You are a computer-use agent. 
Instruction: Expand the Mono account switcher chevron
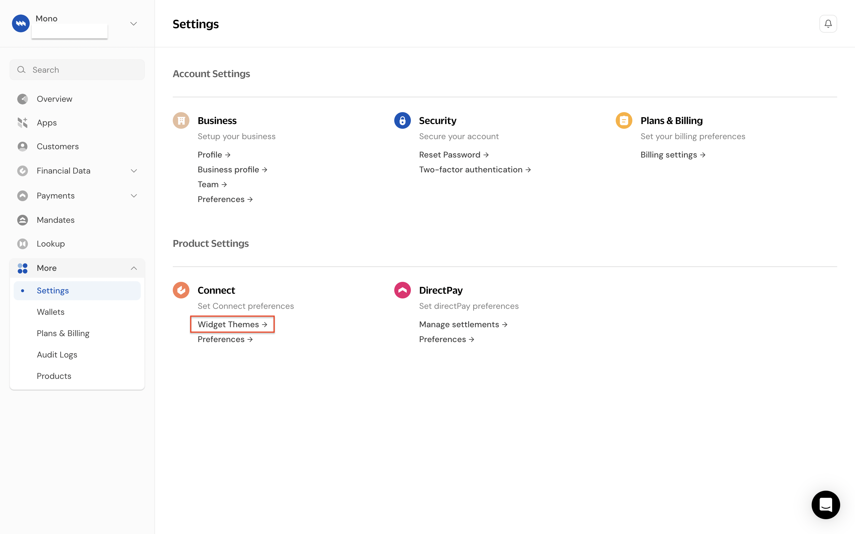click(x=134, y=24)
